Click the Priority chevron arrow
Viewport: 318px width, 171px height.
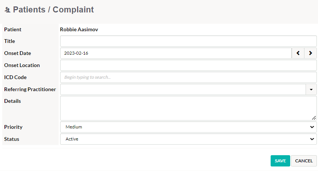click(312, 127)
